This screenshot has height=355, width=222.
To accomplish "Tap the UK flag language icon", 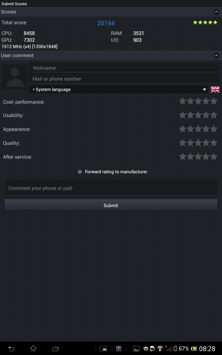I will tap(215, 90).
